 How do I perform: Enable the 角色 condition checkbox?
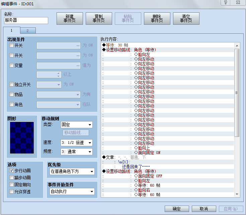point(11,104)
